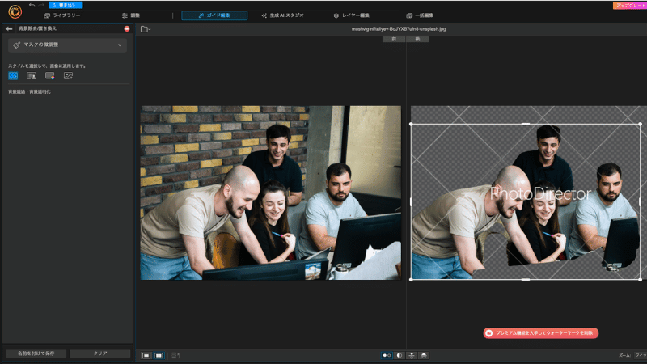Select the image background replacement style icon
The height and width of the screenshot is (364, 647).
69,76
